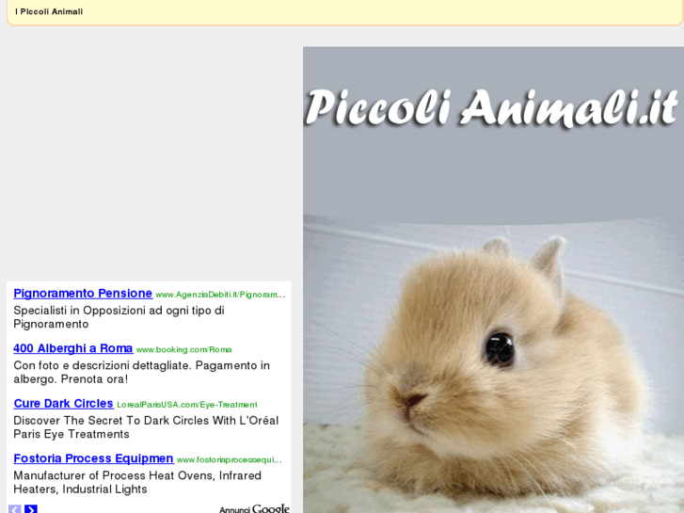This screenshot has height=513, width=684.
Task: Open the Fostoria Process Equipmen link
Action: (x=93, y=458)
